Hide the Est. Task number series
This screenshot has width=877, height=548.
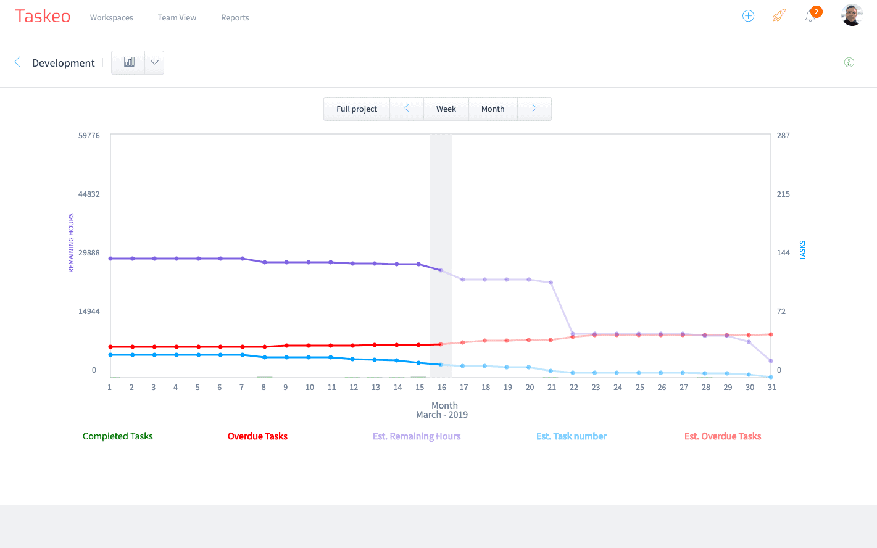tap(572, 436)
